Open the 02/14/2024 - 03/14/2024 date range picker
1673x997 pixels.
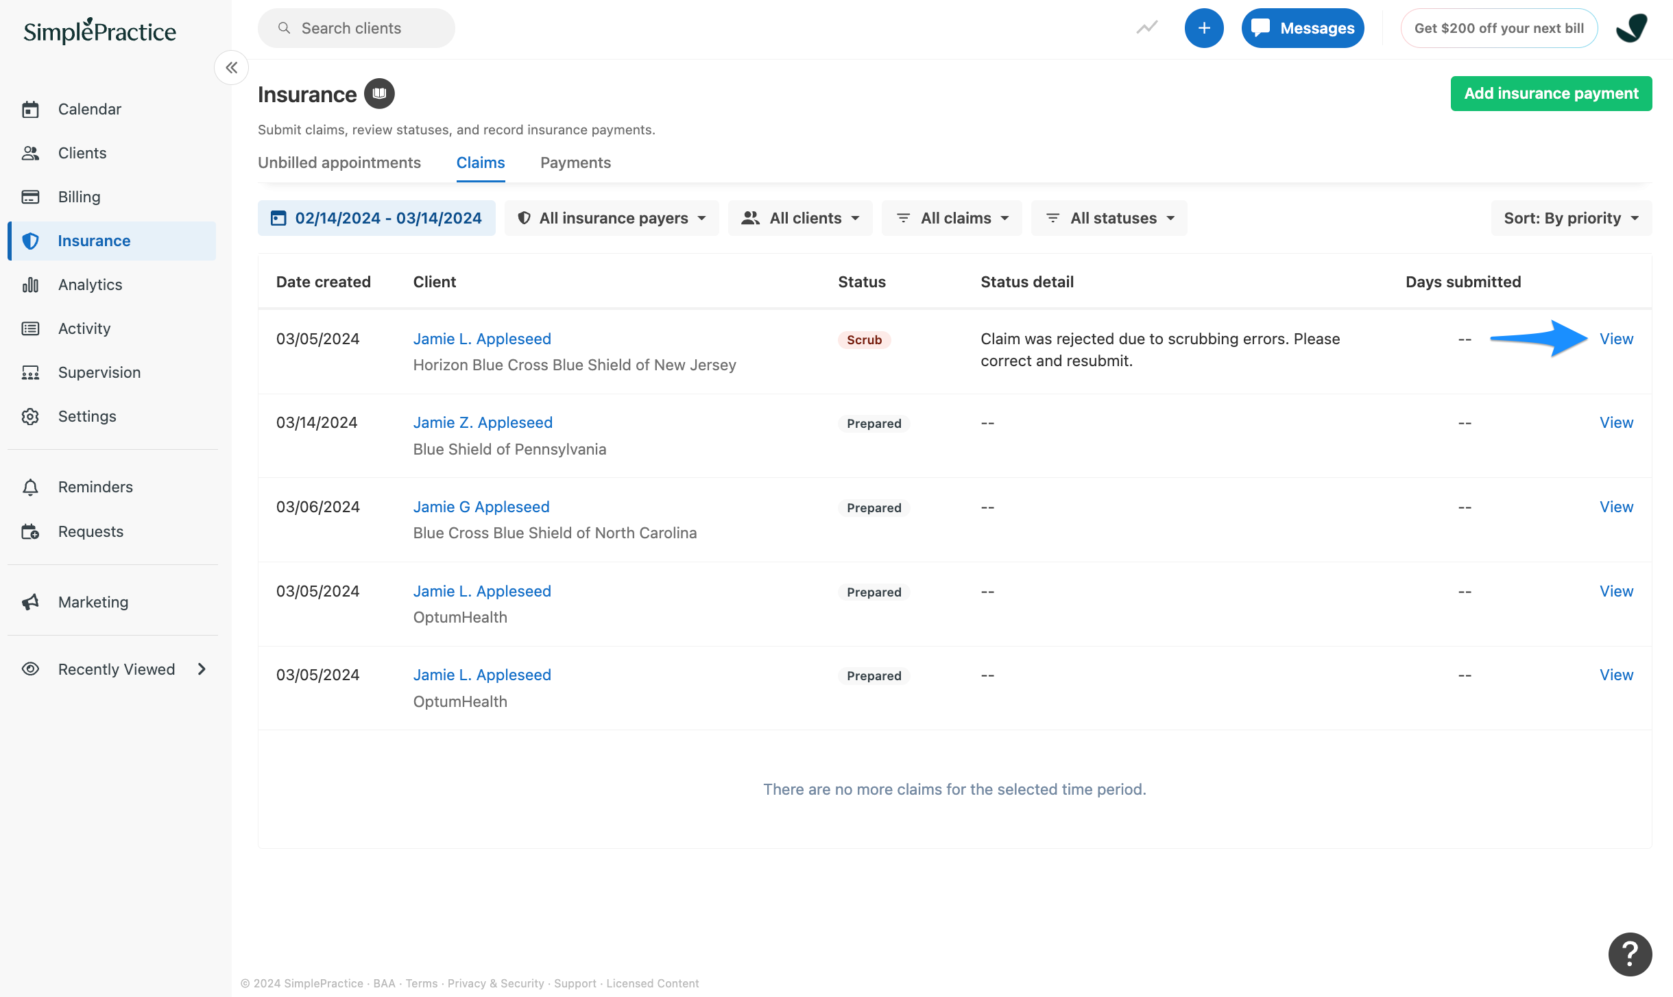[x=376, y=218]
